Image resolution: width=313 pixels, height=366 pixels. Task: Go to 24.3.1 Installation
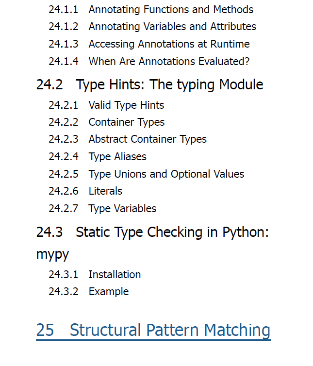95,275
